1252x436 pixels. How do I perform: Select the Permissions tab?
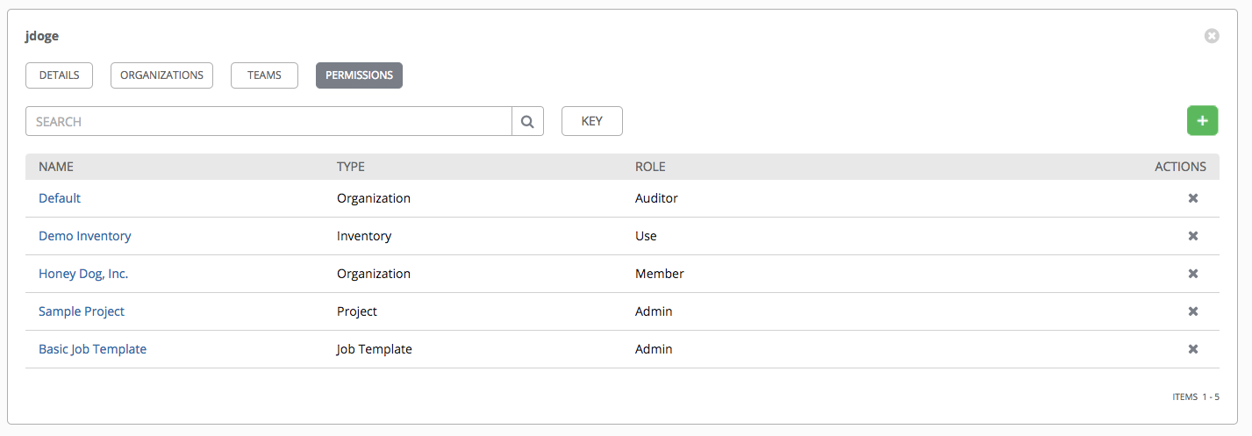tap(359, 75)
